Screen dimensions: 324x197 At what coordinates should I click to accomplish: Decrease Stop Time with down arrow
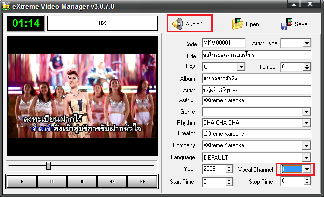(x=307, y=183)
